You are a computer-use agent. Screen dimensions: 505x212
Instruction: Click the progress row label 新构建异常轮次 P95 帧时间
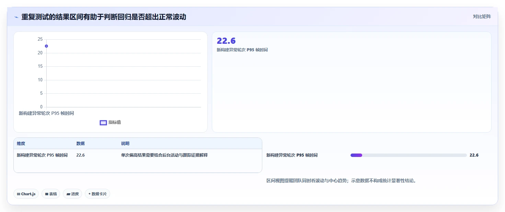[x=292, y=155]
